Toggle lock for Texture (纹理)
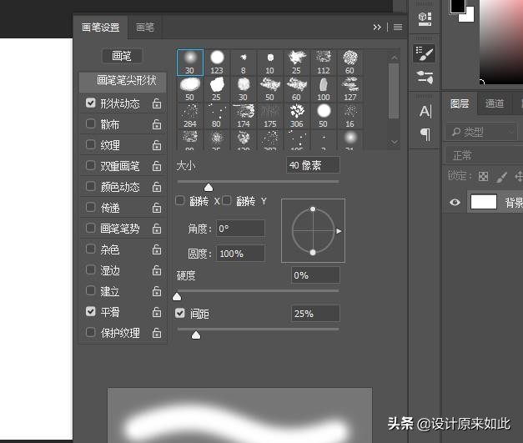This screenshot has height=443, width=523. [x=157, y=145]
